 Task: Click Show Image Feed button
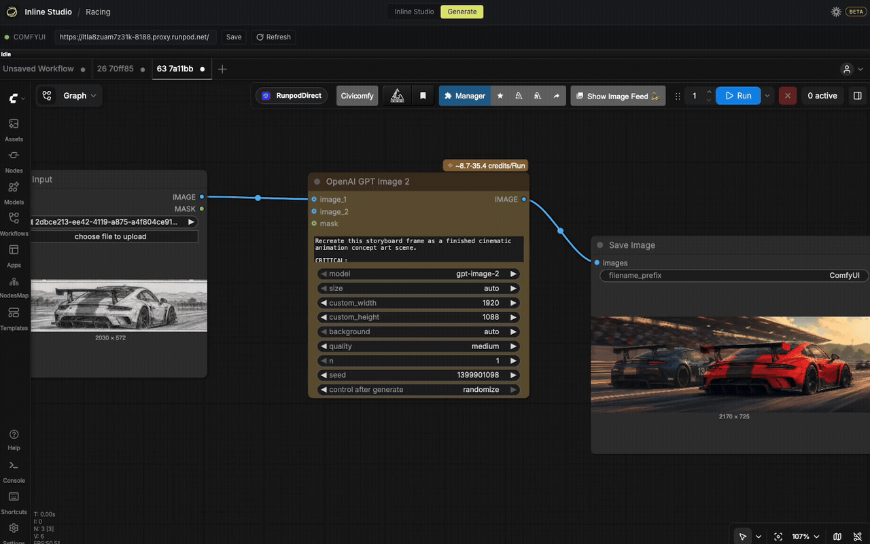(618, 96)
